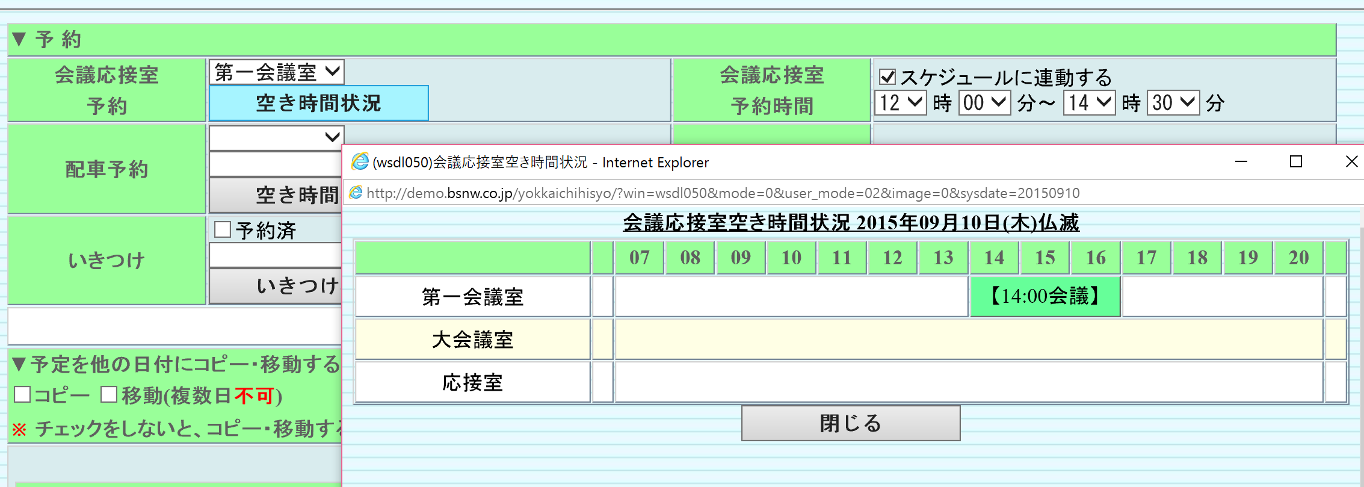
Task: Click the 空き時間状況 button for meeting rooms
Action: 318,103
